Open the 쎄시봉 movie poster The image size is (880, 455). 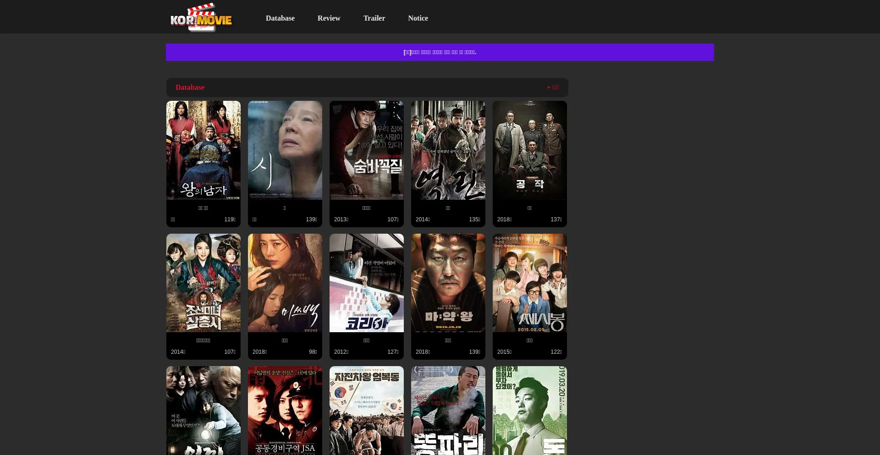[x=529, y=283]
